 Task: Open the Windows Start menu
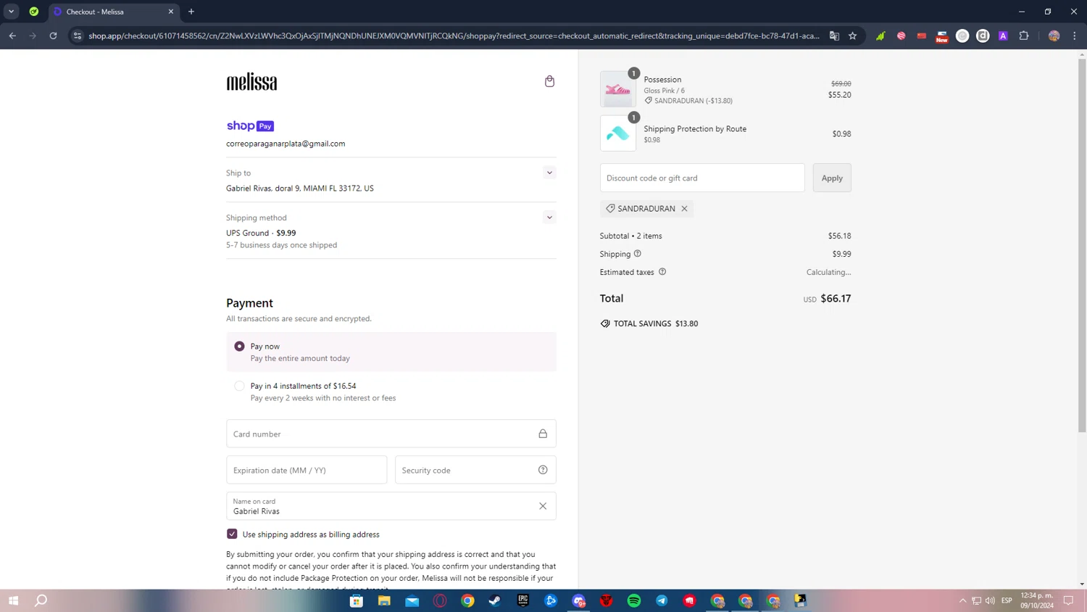(13, 600)
